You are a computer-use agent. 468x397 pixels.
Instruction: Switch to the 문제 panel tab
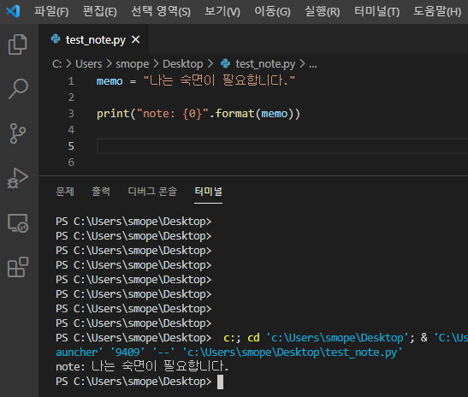point(65,192)
